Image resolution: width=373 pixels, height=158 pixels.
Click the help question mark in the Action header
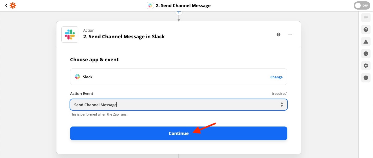point(279,35)
